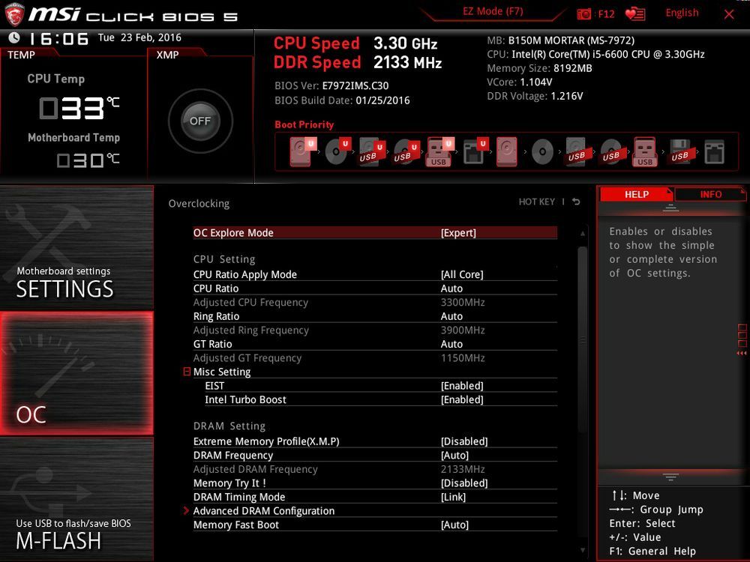
Task: Close the BIOS with the X button
Action: click(728, 14)
